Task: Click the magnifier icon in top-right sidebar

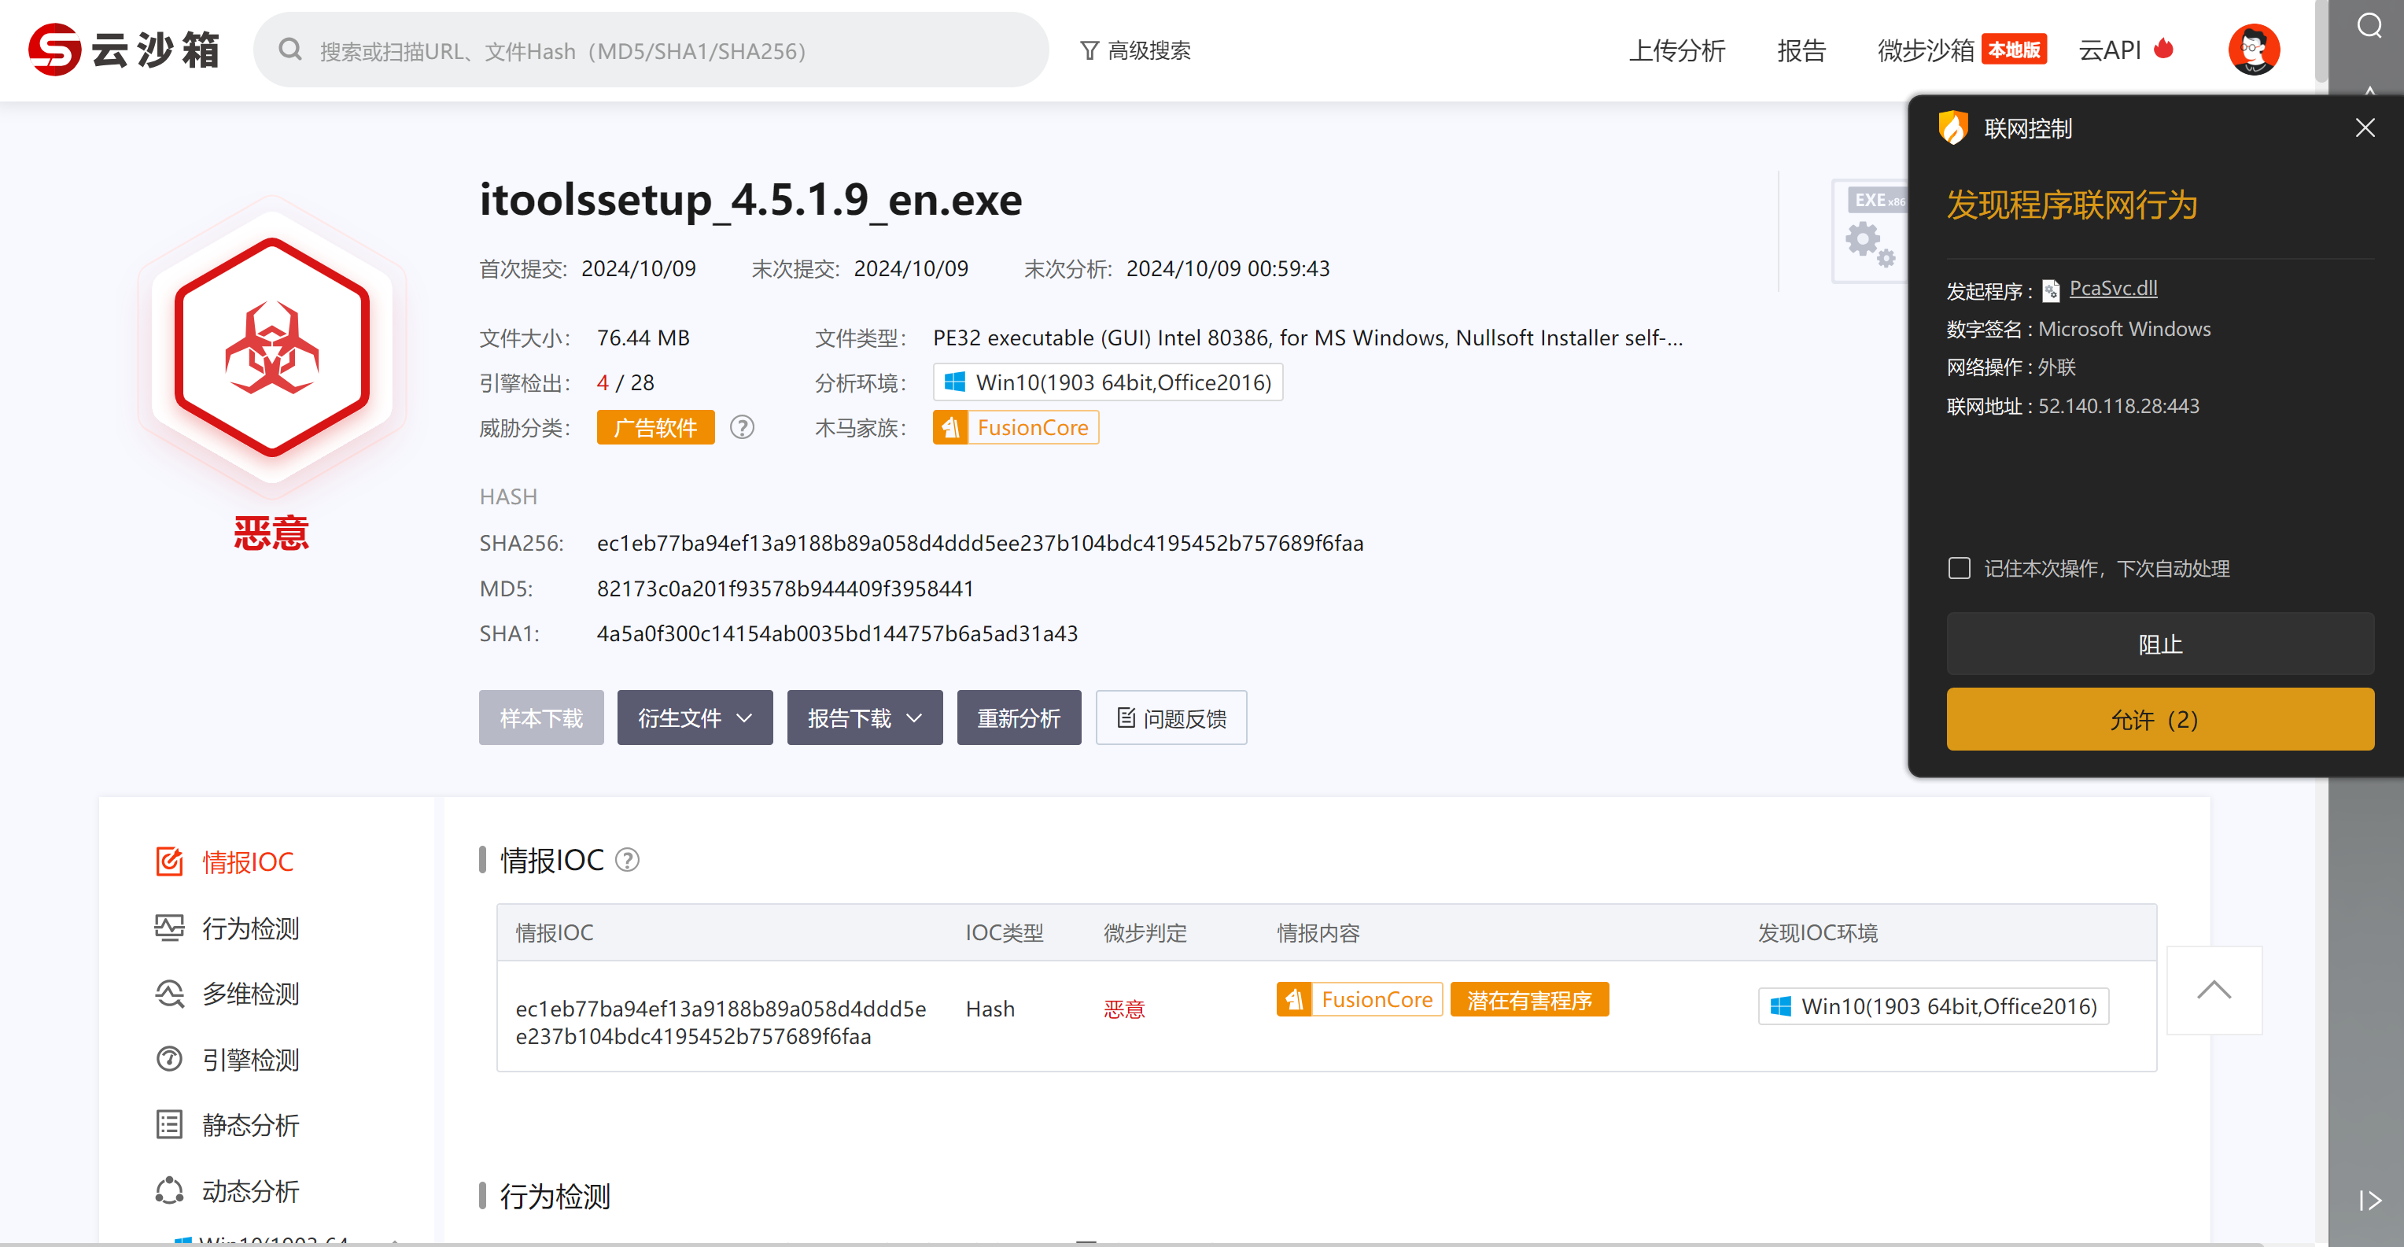Action: pos(2369,26)
